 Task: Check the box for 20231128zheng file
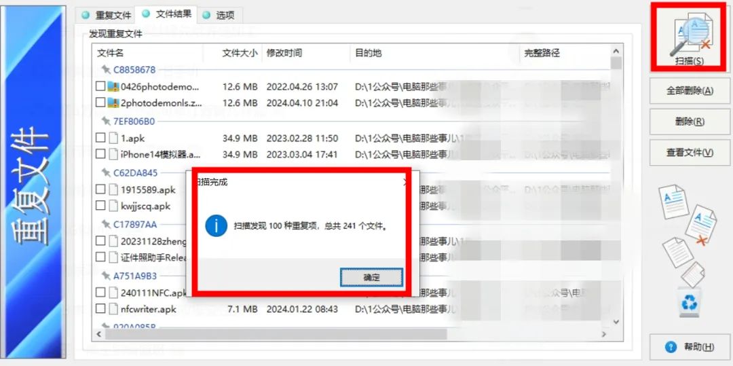point(100,241)
